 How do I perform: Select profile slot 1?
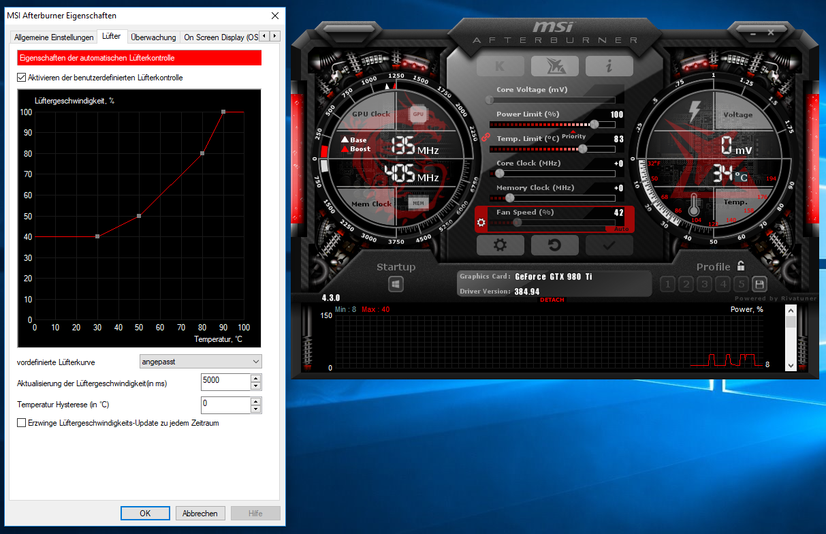point(667,284)
